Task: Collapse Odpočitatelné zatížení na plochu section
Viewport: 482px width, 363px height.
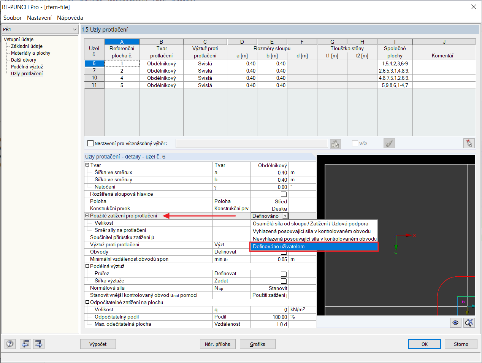Action: [x=87, y=302]
